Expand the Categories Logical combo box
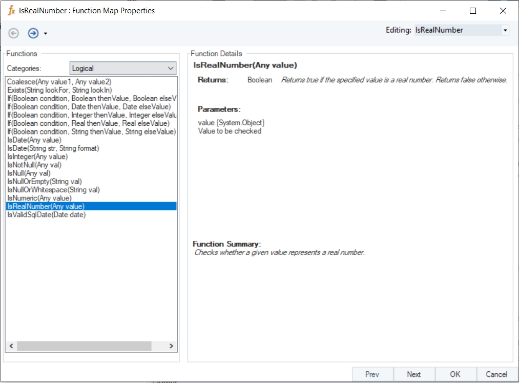 pos(171,68)
